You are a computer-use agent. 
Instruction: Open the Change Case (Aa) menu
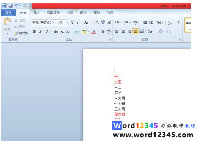[87, 22]
